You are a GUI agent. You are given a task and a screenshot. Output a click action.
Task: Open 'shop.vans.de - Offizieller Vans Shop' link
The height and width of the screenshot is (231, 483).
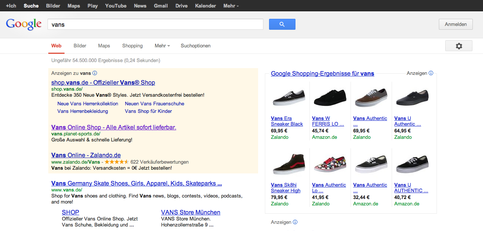coord(103,83)
